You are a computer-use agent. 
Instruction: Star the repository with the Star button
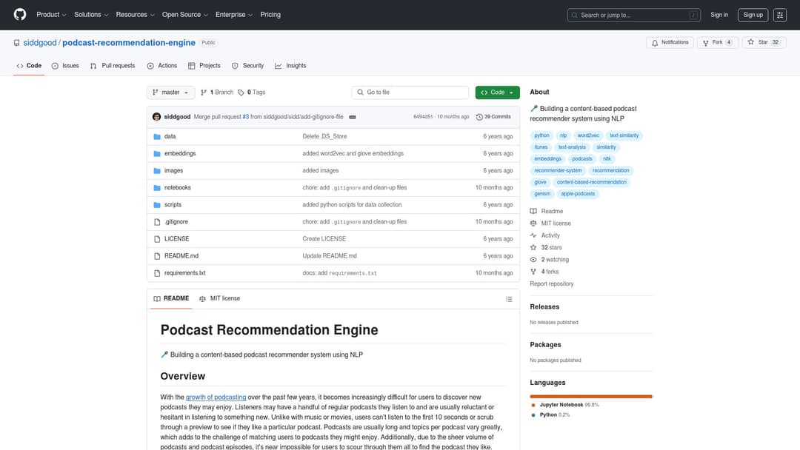click(x=764, y=42)
